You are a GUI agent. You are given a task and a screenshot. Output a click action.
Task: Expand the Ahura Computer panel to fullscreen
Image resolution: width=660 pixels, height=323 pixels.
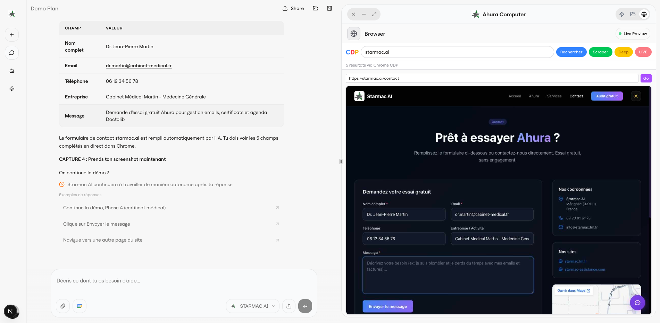coord(374,14)
